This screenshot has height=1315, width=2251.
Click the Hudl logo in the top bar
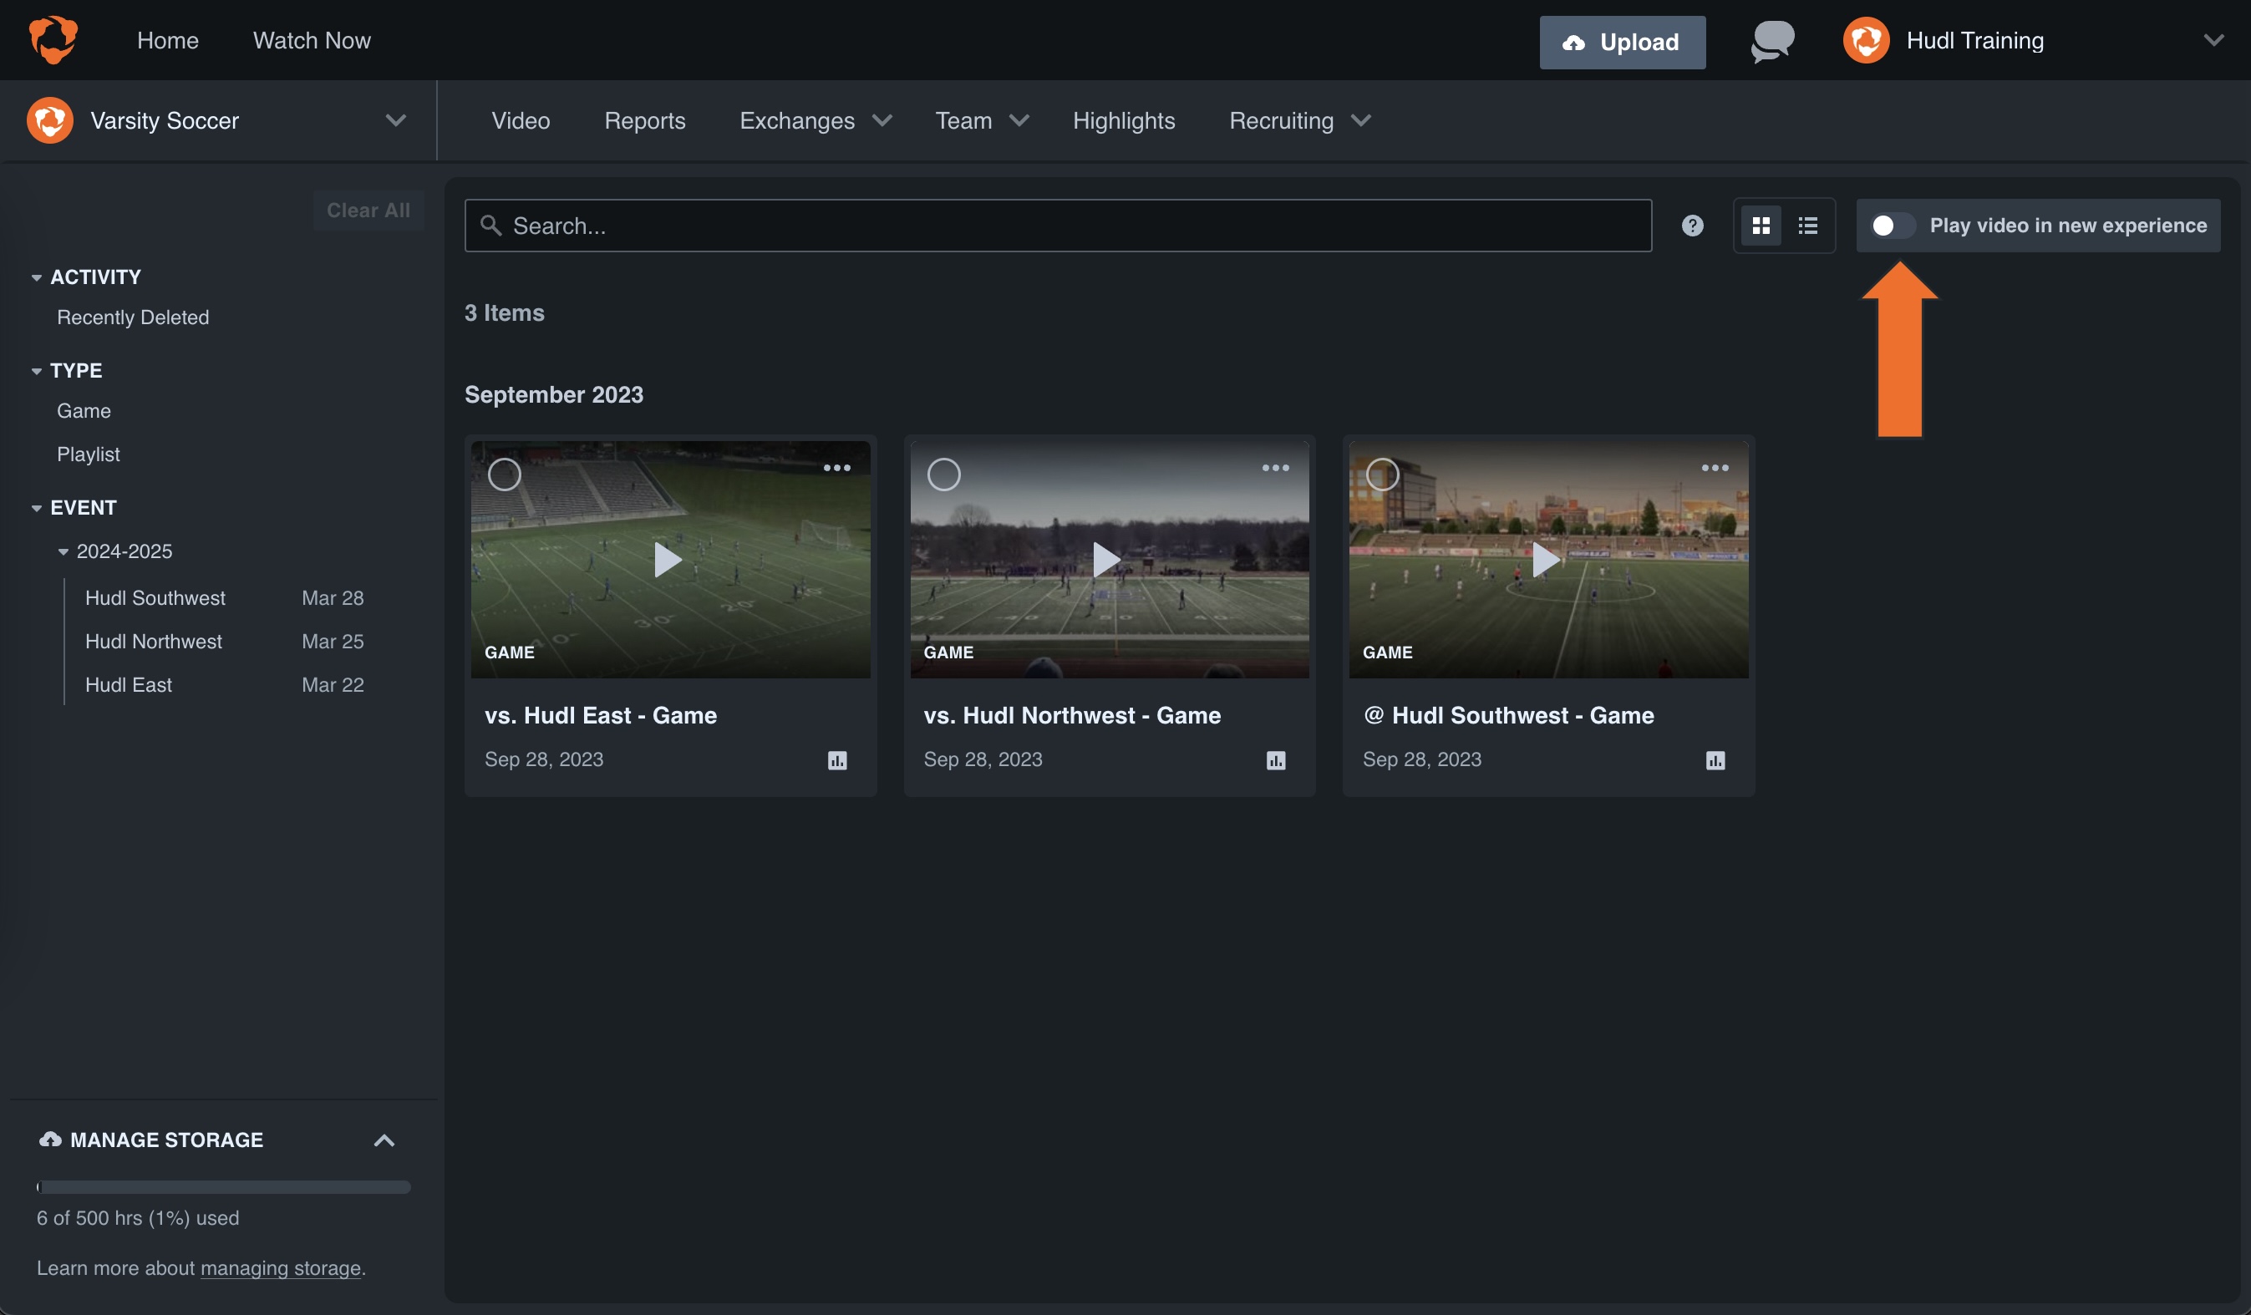pos(53,39)
